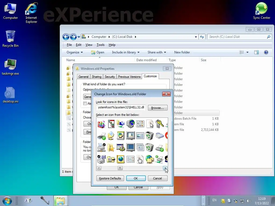Image resolution: width=275 pixels, height=206 pixels.
Task: Open the Help menu
Action: coord(112,45)
